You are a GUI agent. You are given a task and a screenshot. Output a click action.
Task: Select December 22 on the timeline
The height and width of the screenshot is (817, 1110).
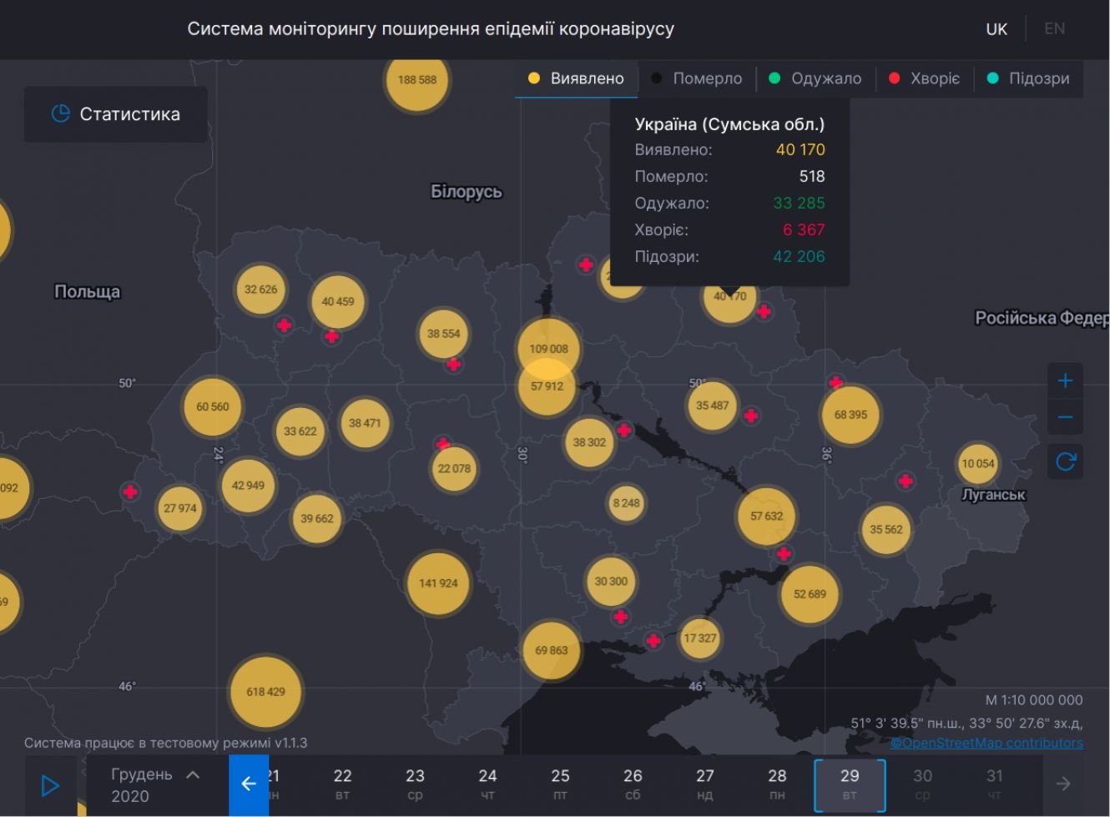pyautogui.click(x=342, y=784)
